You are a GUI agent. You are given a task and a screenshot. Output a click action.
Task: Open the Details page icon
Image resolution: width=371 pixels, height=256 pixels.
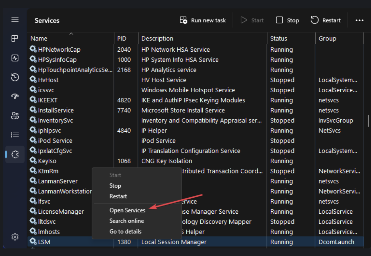click(15, 135)
